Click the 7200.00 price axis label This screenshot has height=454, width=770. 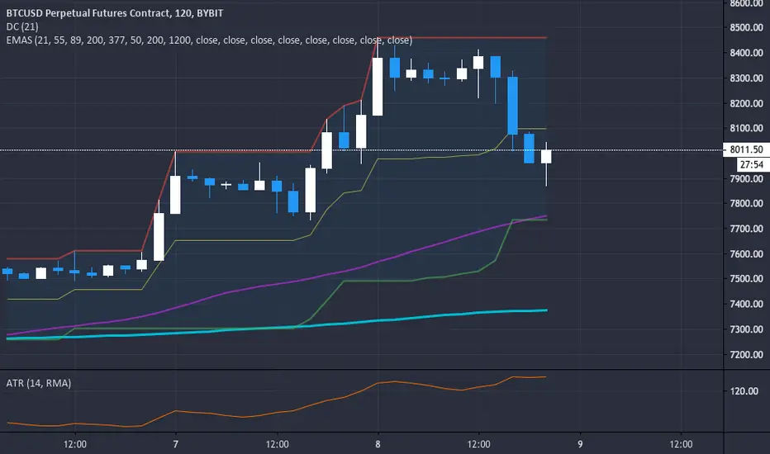pos(746,354)
